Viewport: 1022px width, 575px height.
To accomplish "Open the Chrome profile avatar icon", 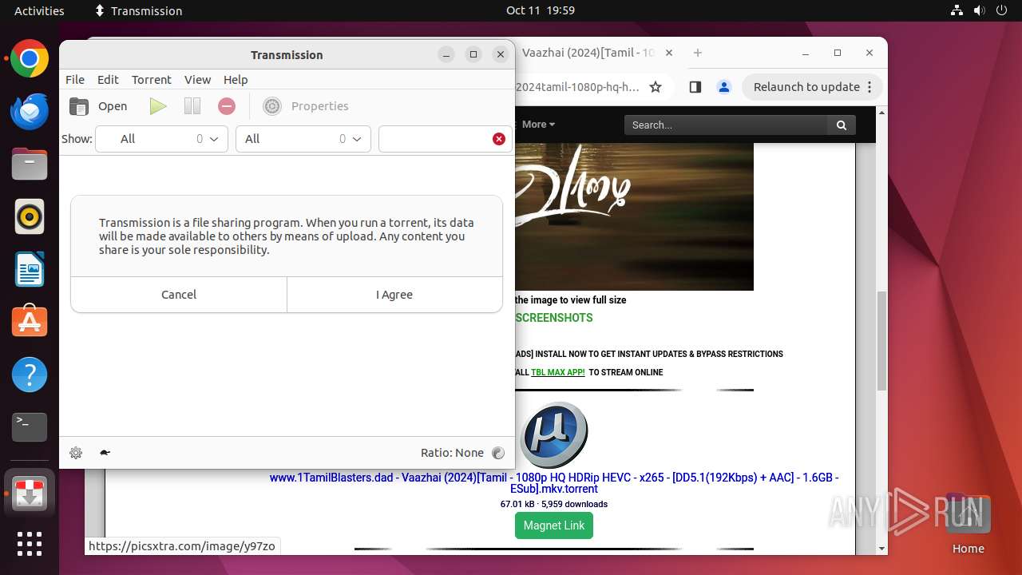I will pos(724,87).
